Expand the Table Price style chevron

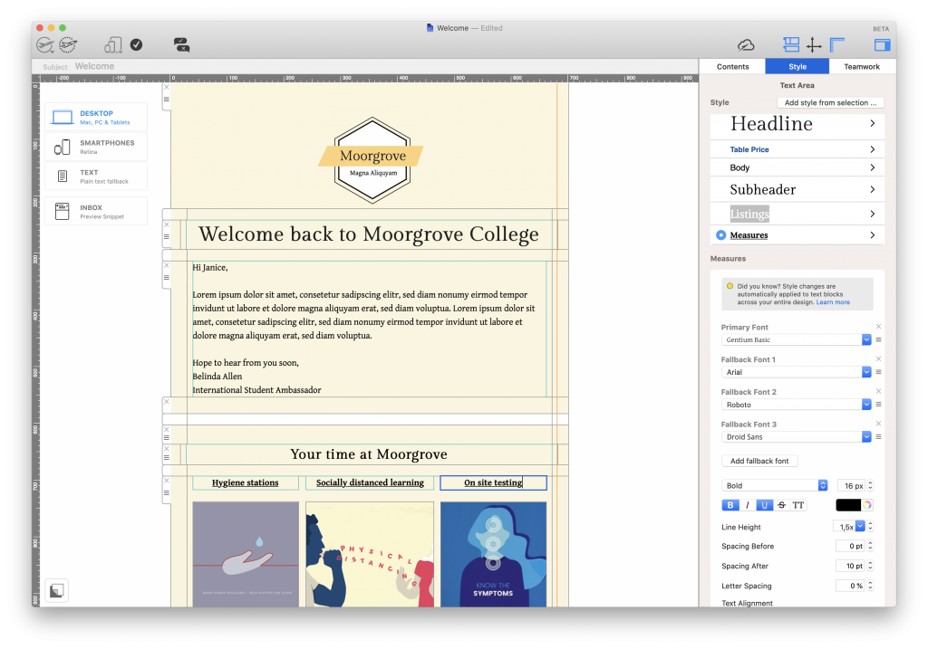click(873, 149)
